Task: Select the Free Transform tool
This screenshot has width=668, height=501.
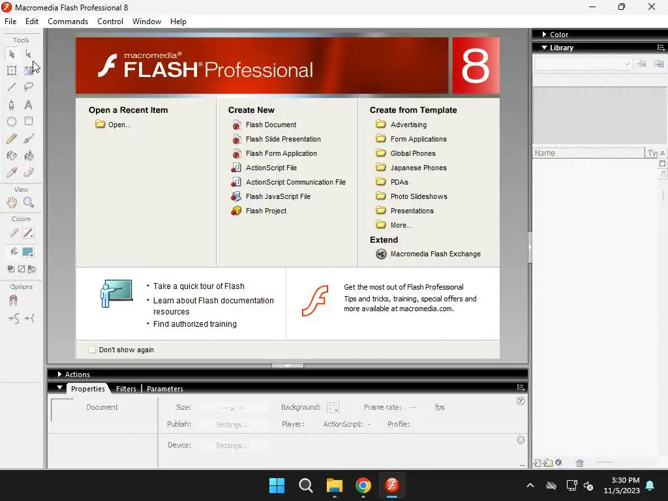Action: click(12, 70)
